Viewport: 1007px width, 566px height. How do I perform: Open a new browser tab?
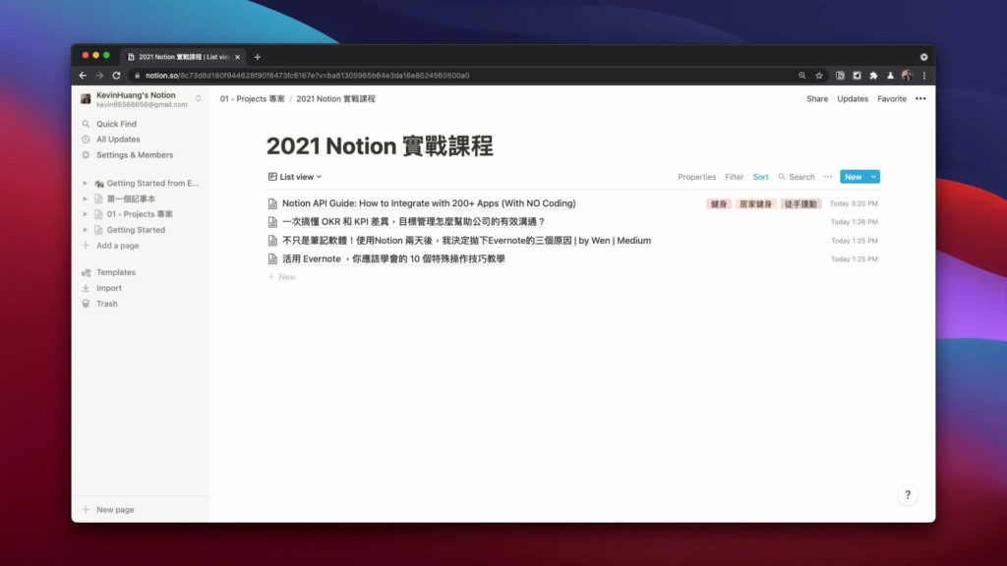(257, 57)
